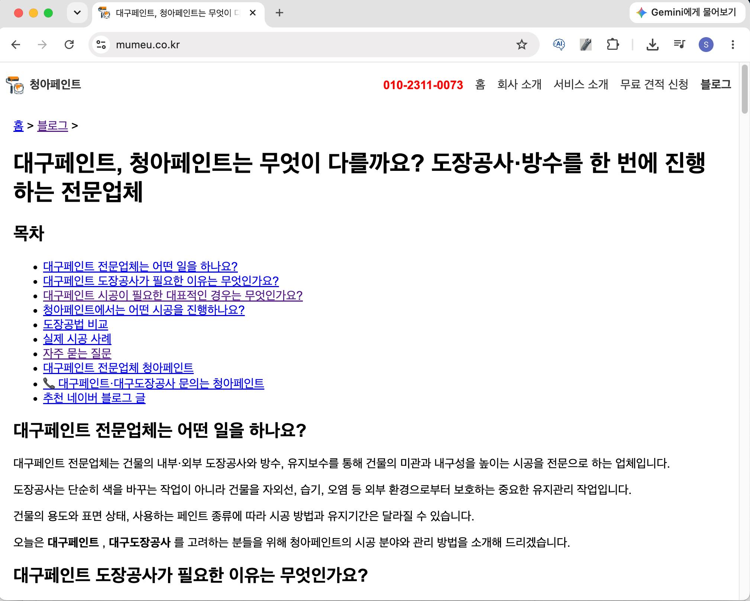Viewport: 750px width, 601px height.
Task: Click the bold 대구페인트 text in the last paragraph
Action: 73,542
